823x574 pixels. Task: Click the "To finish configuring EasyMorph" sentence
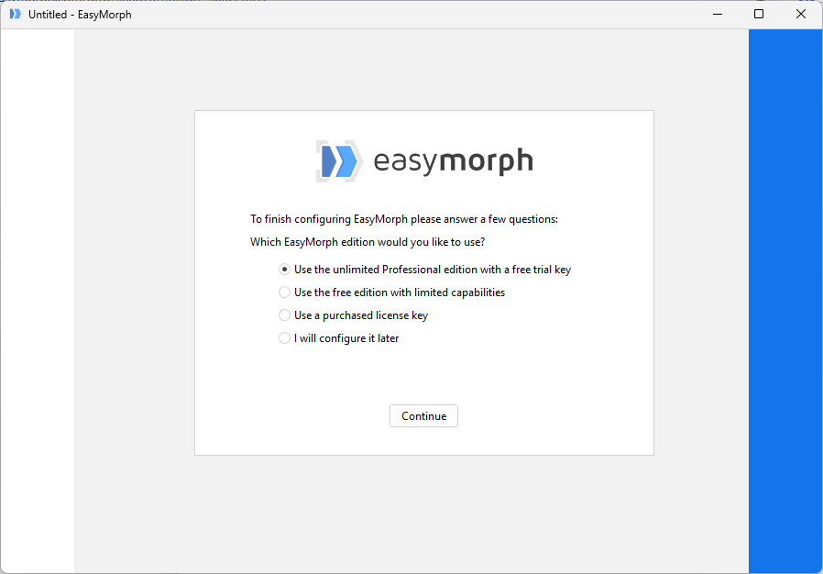[404, 219]
